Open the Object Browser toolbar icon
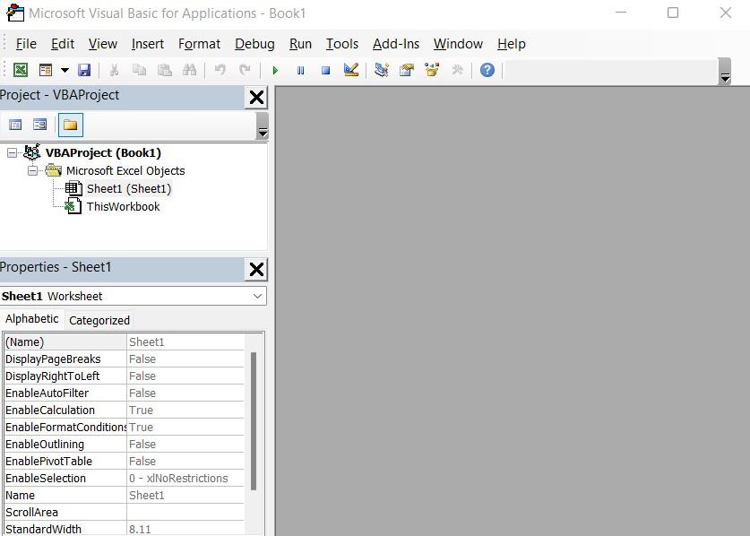 coord(432,70)
